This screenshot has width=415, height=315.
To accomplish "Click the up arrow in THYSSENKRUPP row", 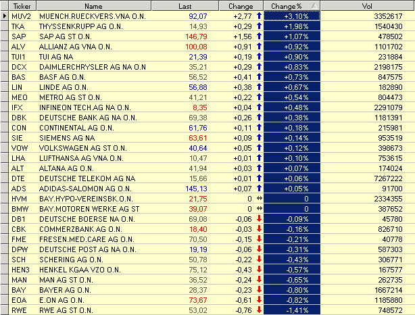I will (259, 26).
